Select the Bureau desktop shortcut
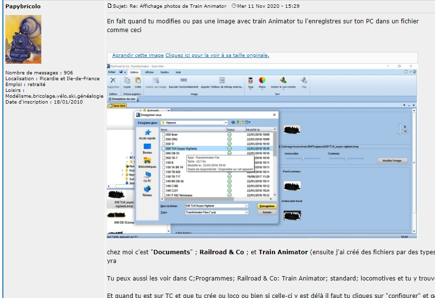Image resolution: width=435 pixels, height=298 pixels. coord(147,148)
